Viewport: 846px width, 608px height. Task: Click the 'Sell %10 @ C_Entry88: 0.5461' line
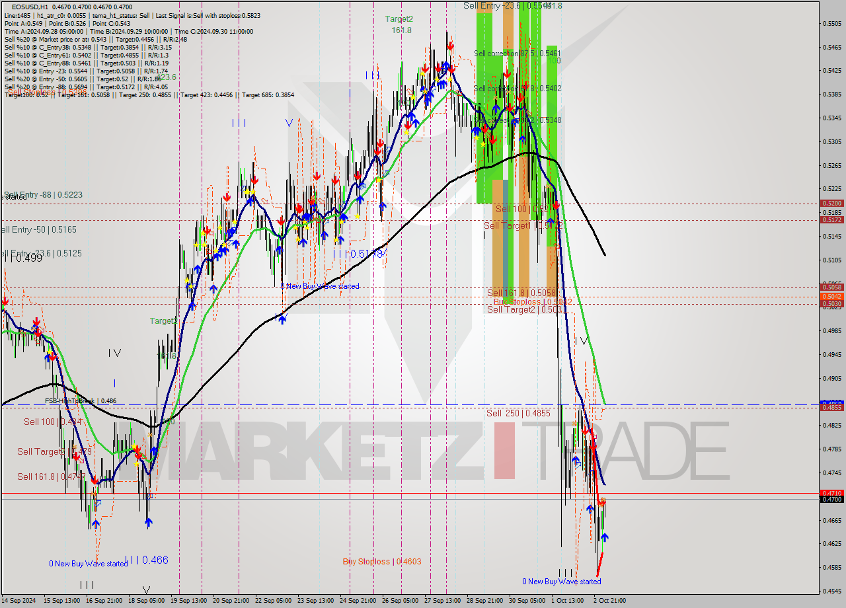click(x=86, y=63)
